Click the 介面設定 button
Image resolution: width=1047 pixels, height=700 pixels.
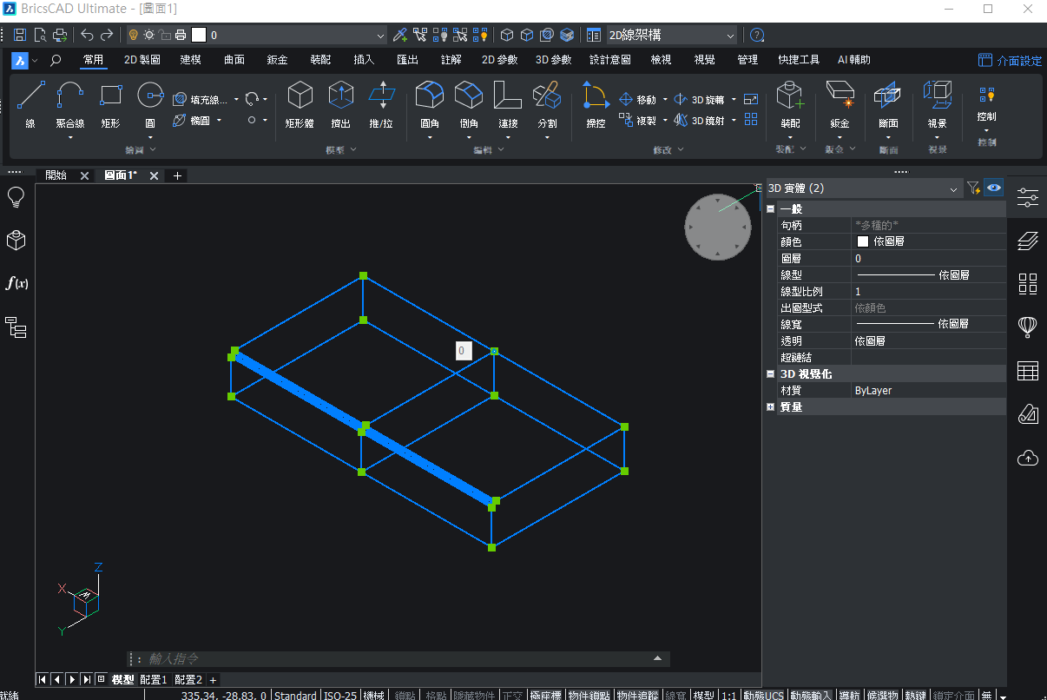pyautogui.click(x=1010, y=61)
